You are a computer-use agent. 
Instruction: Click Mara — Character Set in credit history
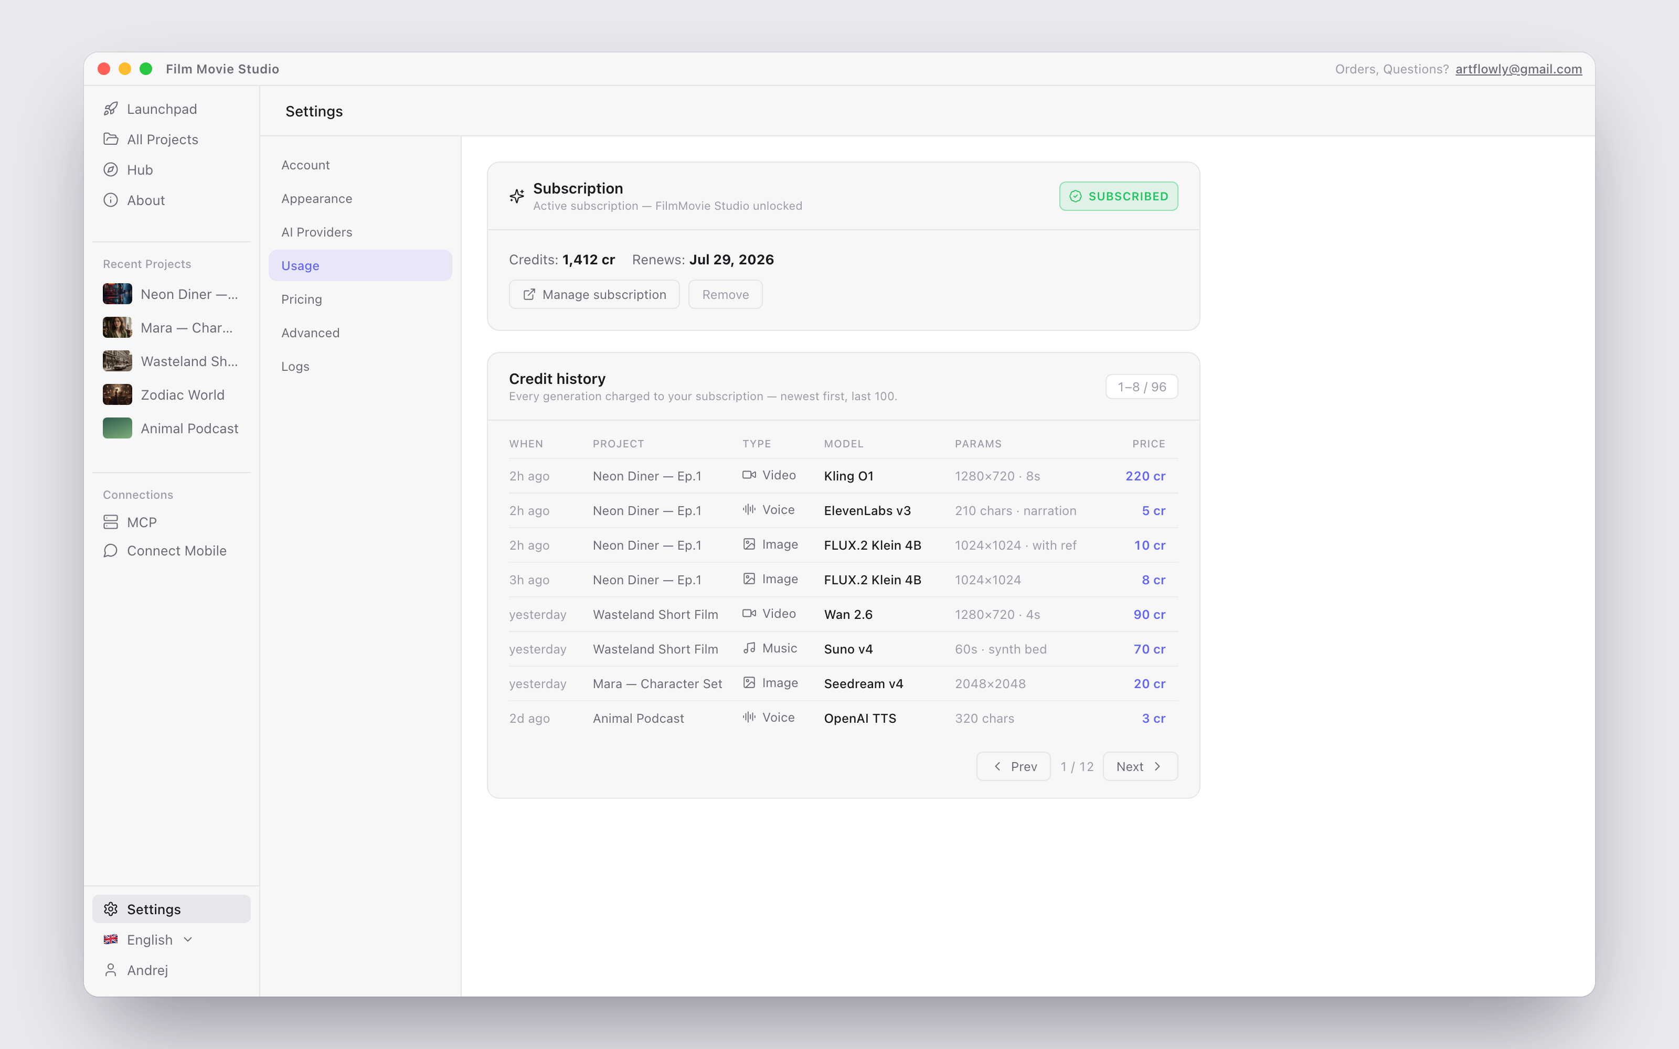tap(657, 684)
